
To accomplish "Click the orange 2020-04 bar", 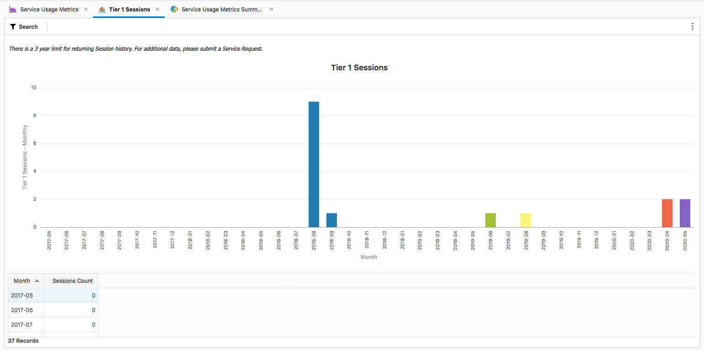I will pos(667,213).
